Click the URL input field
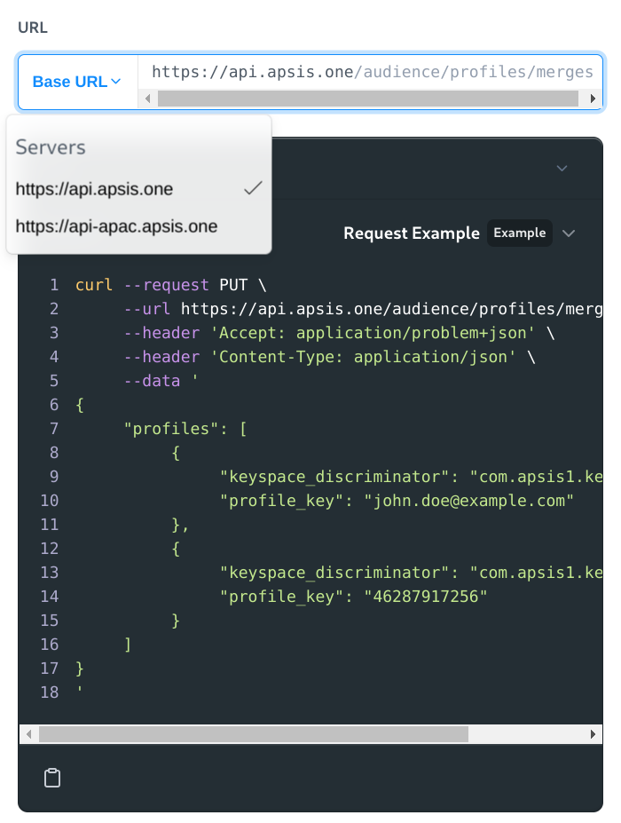Viewport: 621px width, 823px height. tap(372, 72)
